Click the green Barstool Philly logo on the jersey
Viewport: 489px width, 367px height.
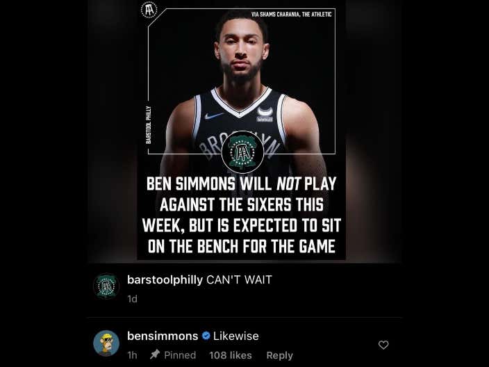[242, 152]
